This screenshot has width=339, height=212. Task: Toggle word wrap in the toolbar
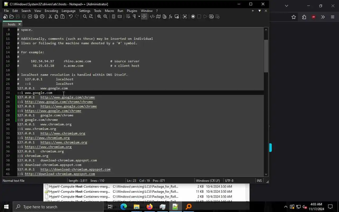point(128,16)
